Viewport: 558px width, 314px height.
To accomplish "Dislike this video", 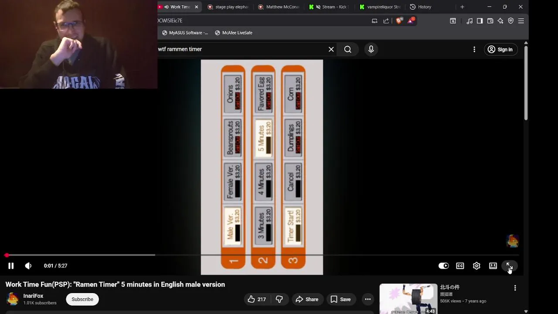I will pyautogui.click(x=279, y=299).
